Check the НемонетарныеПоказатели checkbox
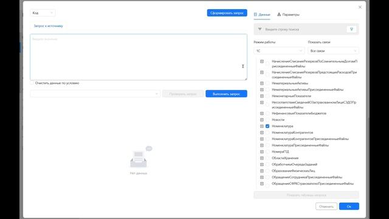 pos(267,96)
